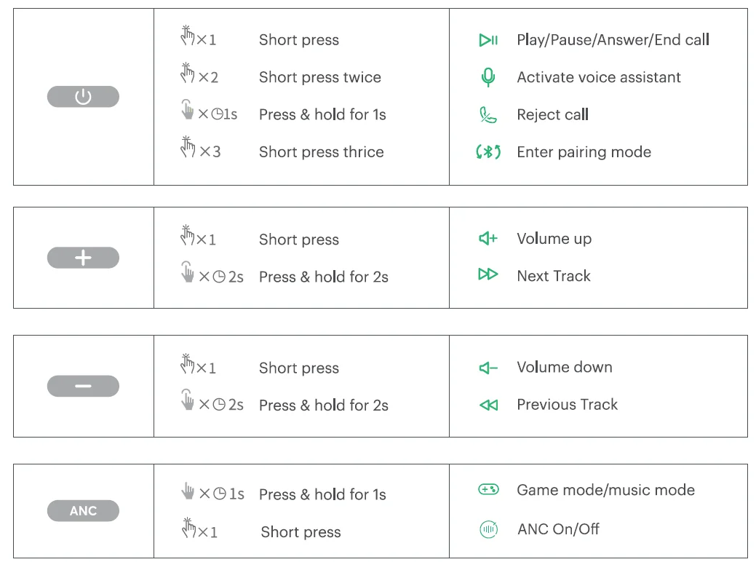Click the Volume down speaker icon
Screen dimensions: 756x562
click(x=488, y=368)
